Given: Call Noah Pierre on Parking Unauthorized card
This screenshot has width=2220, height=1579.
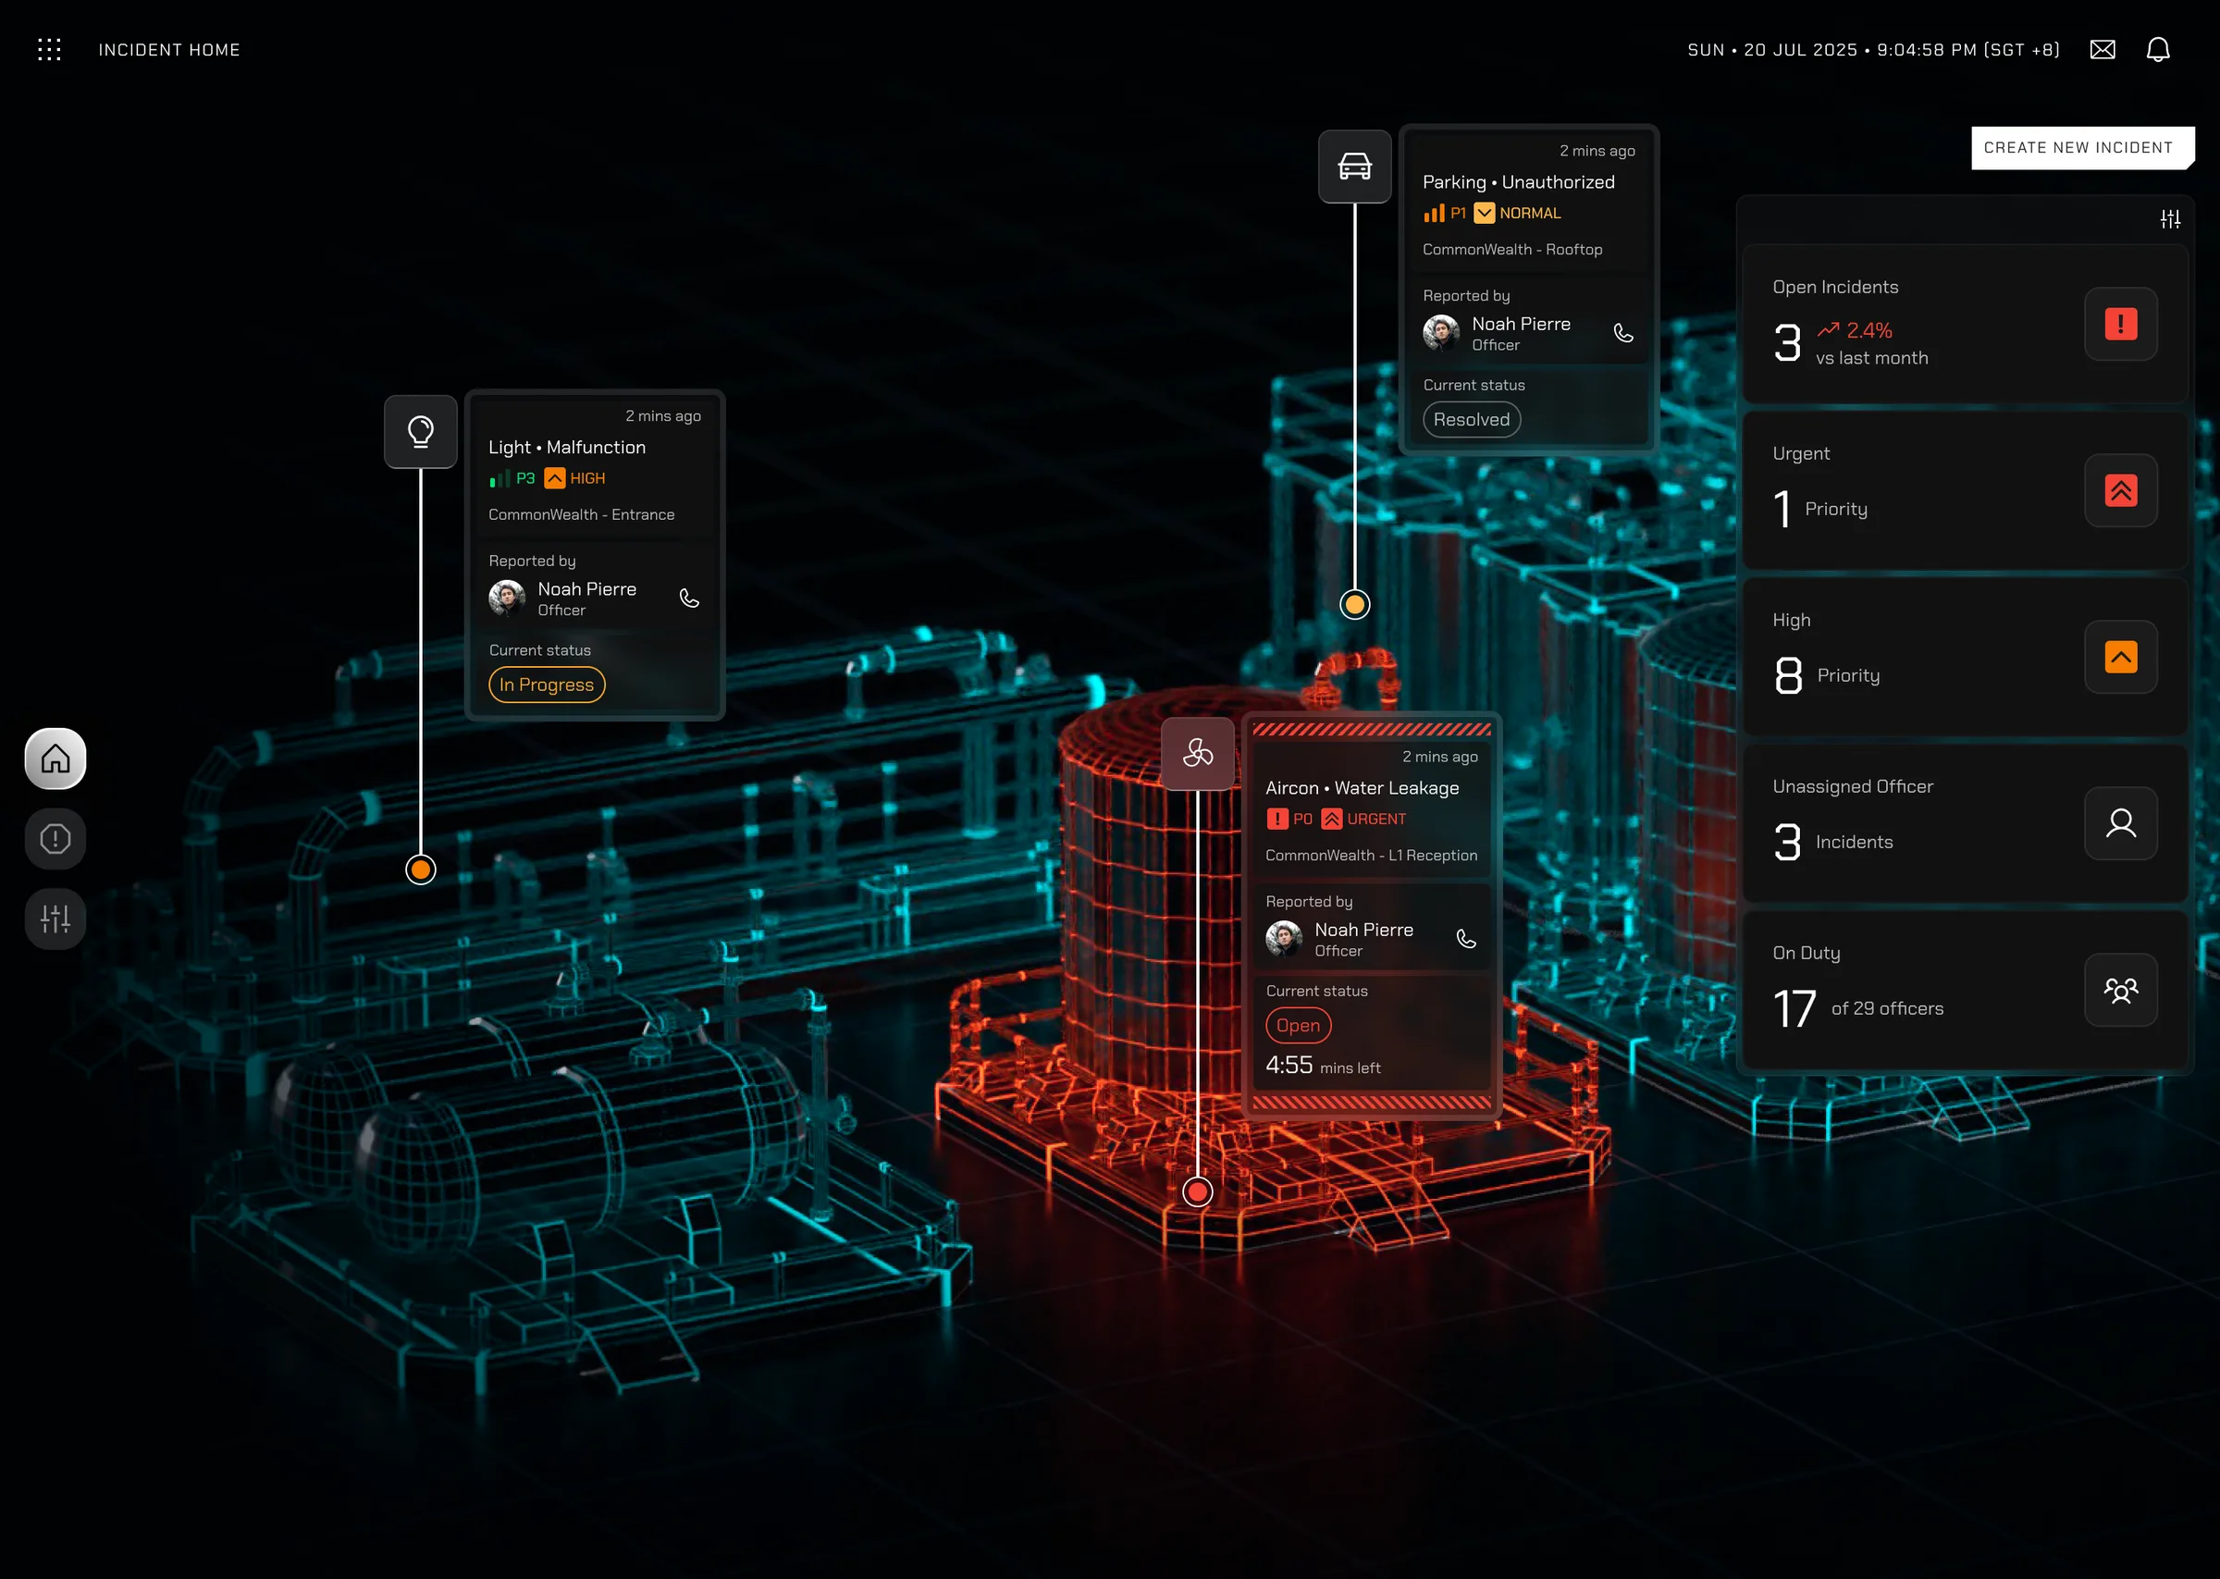Looking at the screenshot, I should click(x=1623, y=332).
